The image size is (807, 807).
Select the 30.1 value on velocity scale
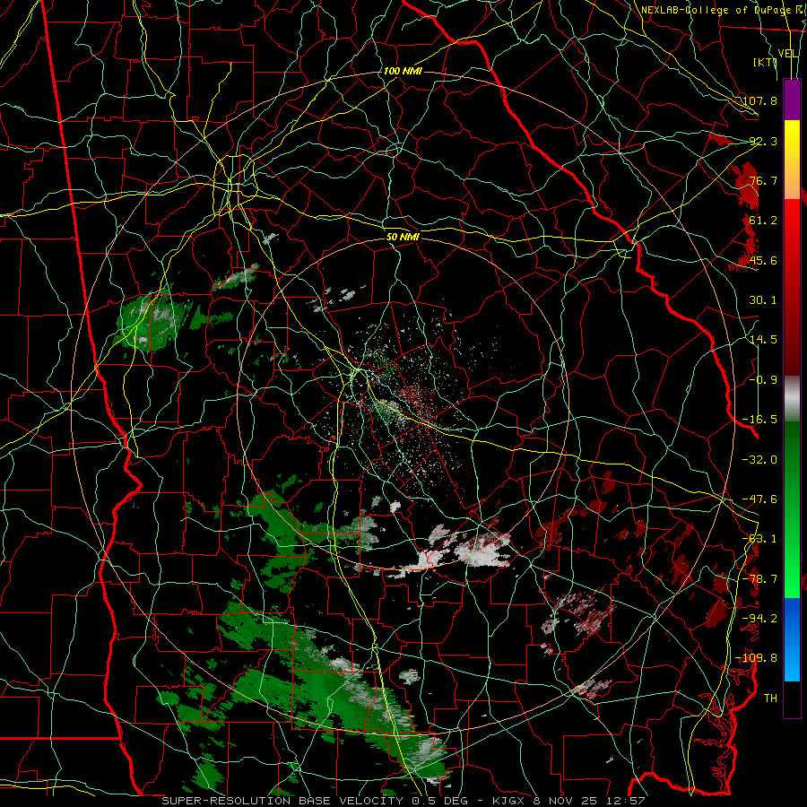763,300
